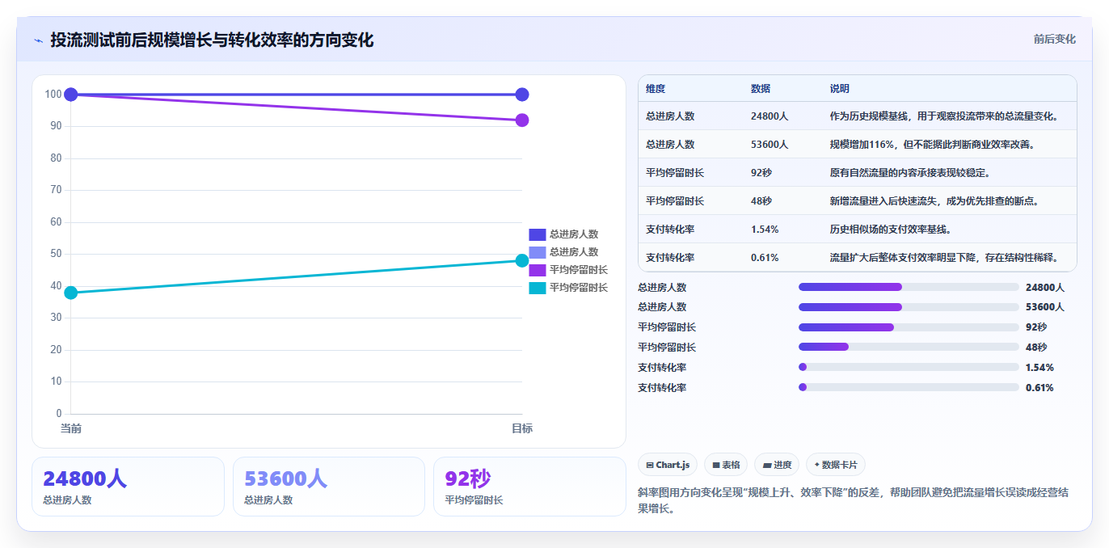Click the 0.61% cell in the table
1109x548 pixels.
(x=765, y=258)
